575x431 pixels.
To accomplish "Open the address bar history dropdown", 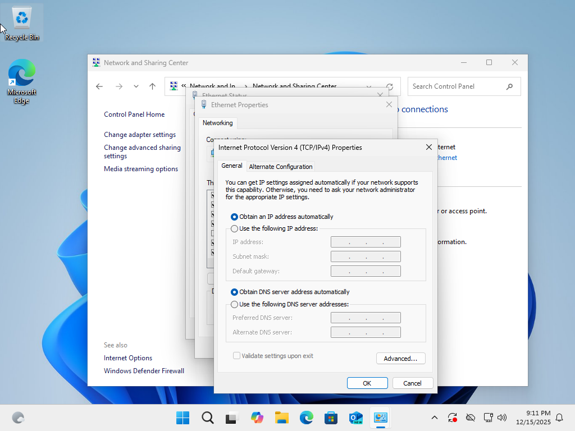I will click(368, 86).
